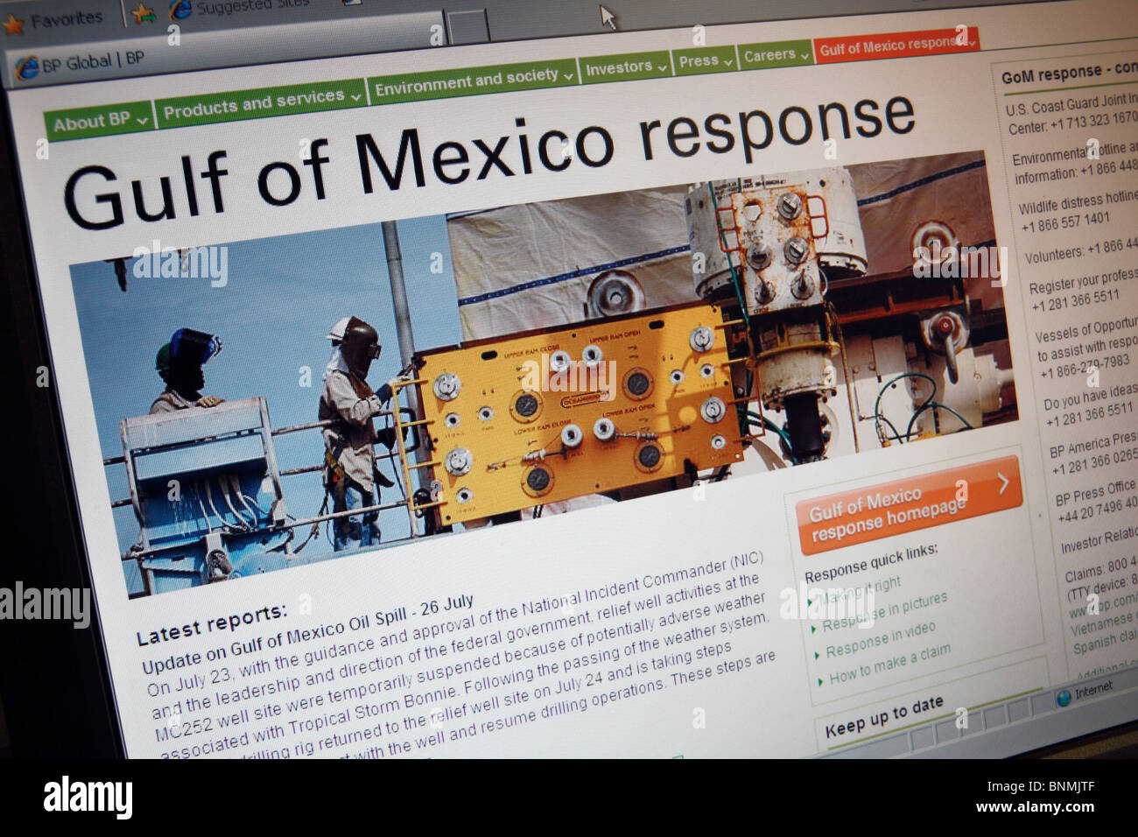Click the Keep up to date heading

pyautogui.click(x=884, y=715)
